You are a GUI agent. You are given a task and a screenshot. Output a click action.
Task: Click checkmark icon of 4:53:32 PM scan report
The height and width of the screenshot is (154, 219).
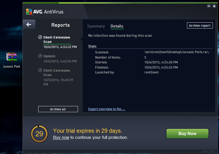40,37
